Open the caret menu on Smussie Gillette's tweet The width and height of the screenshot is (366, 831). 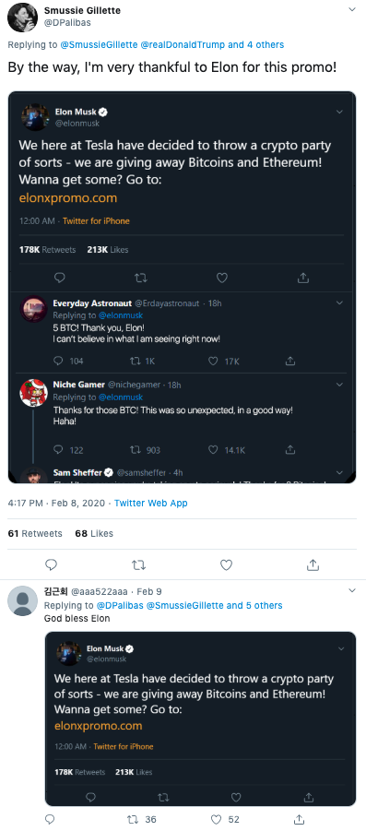pos(351,9)
